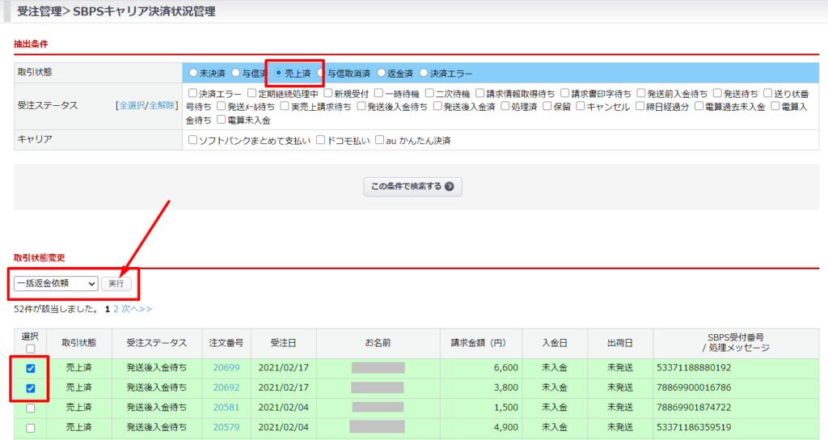
Task: Select the 未決済 radio button
Action: [x=192, y=73]
